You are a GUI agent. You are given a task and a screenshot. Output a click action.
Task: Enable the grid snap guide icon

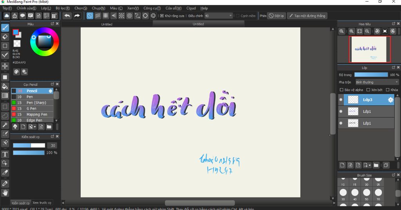106,16
